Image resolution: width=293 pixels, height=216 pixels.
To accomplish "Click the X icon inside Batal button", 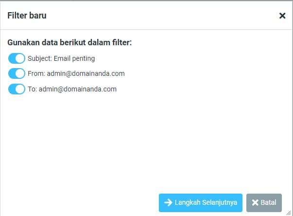I will pos(255,203).
